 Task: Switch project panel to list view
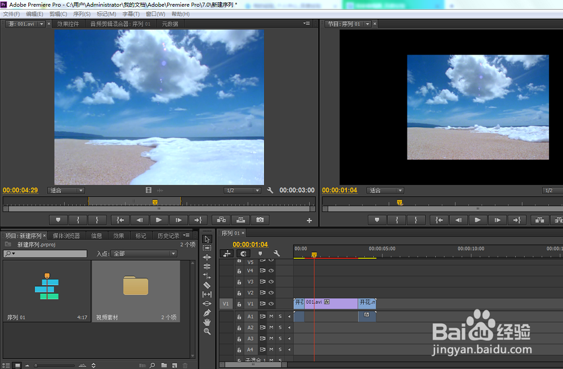[x=6, y=366]
